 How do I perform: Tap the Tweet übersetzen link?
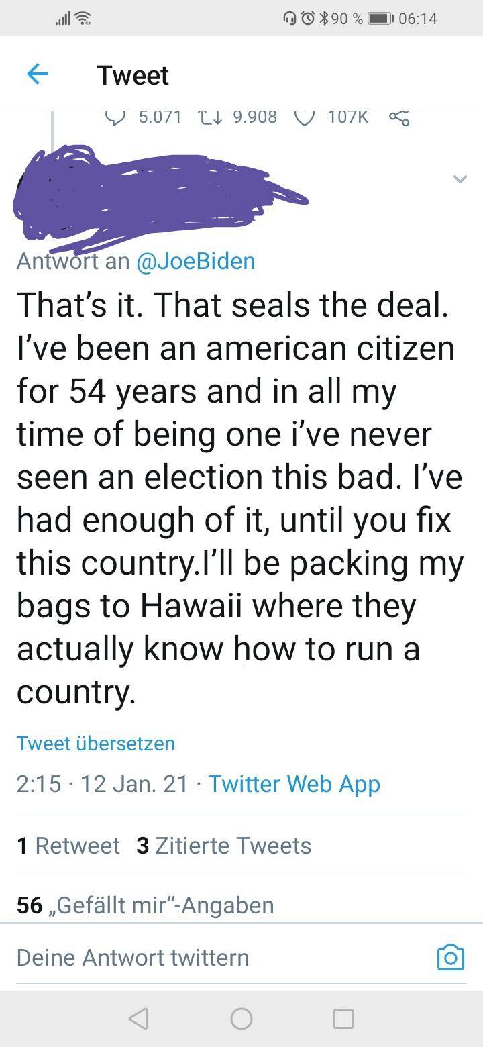click(x=96, y=743)
